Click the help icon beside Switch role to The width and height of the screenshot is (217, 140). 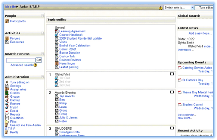(x=161, y=8)
